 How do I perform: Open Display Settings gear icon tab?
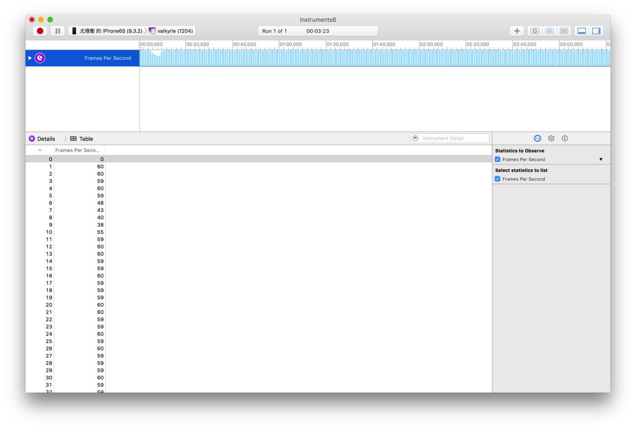(x=551, y=139)
